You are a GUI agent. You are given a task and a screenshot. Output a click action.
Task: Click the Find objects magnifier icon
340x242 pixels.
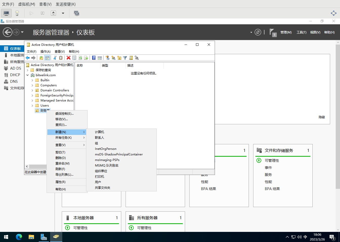[x=131, y=58]
